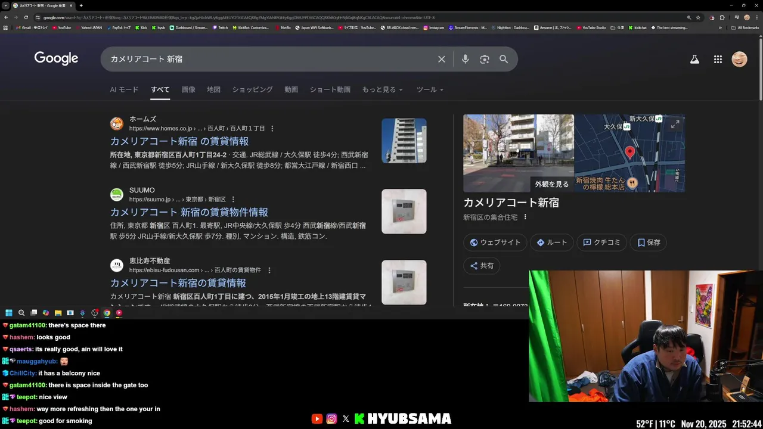Open the Google apps grid

tap(718, 59)
